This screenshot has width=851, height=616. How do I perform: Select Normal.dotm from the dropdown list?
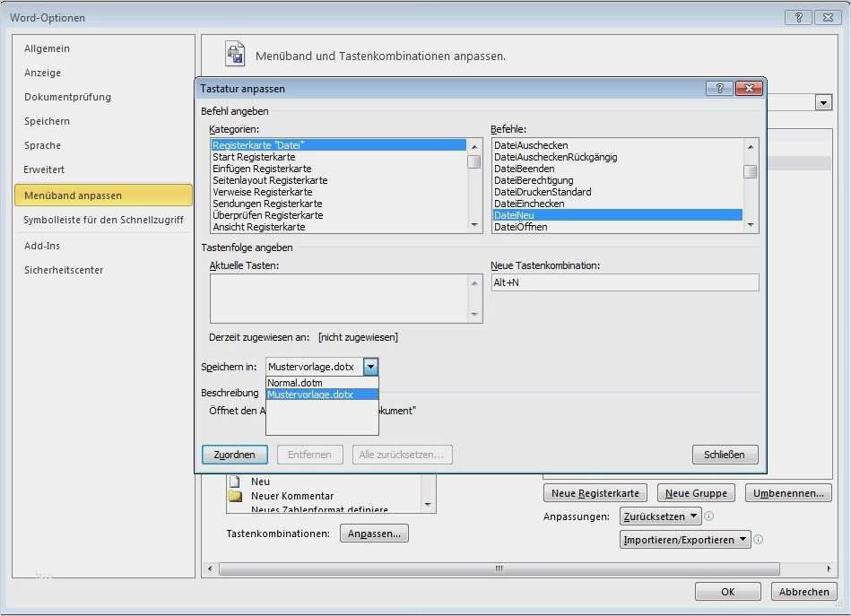(295, 383)
